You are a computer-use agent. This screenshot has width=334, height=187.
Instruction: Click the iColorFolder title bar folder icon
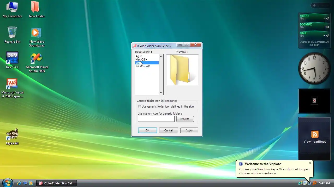pos(134,46)
